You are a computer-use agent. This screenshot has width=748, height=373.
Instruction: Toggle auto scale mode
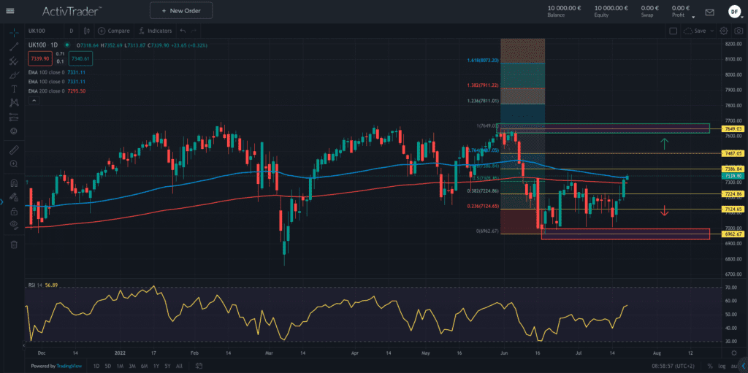(733, 366)
